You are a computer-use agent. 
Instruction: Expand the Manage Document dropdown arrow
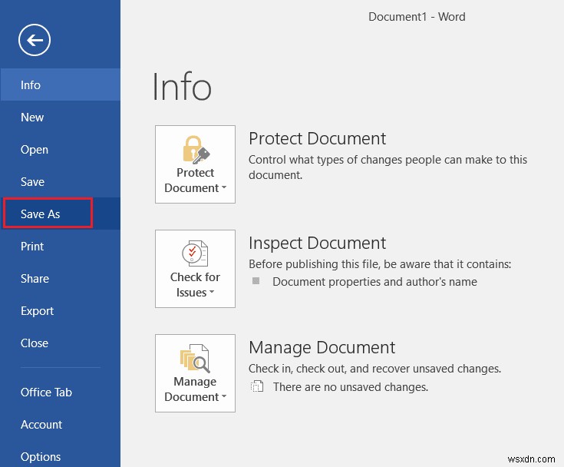(x=224, y=396)
